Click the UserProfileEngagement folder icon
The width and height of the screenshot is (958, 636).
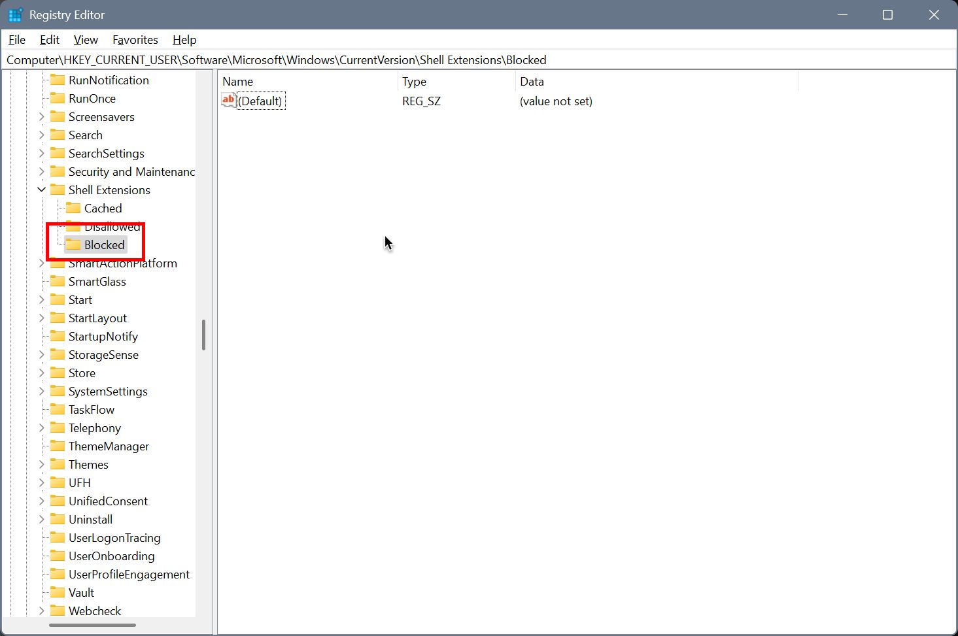(58, 574)
